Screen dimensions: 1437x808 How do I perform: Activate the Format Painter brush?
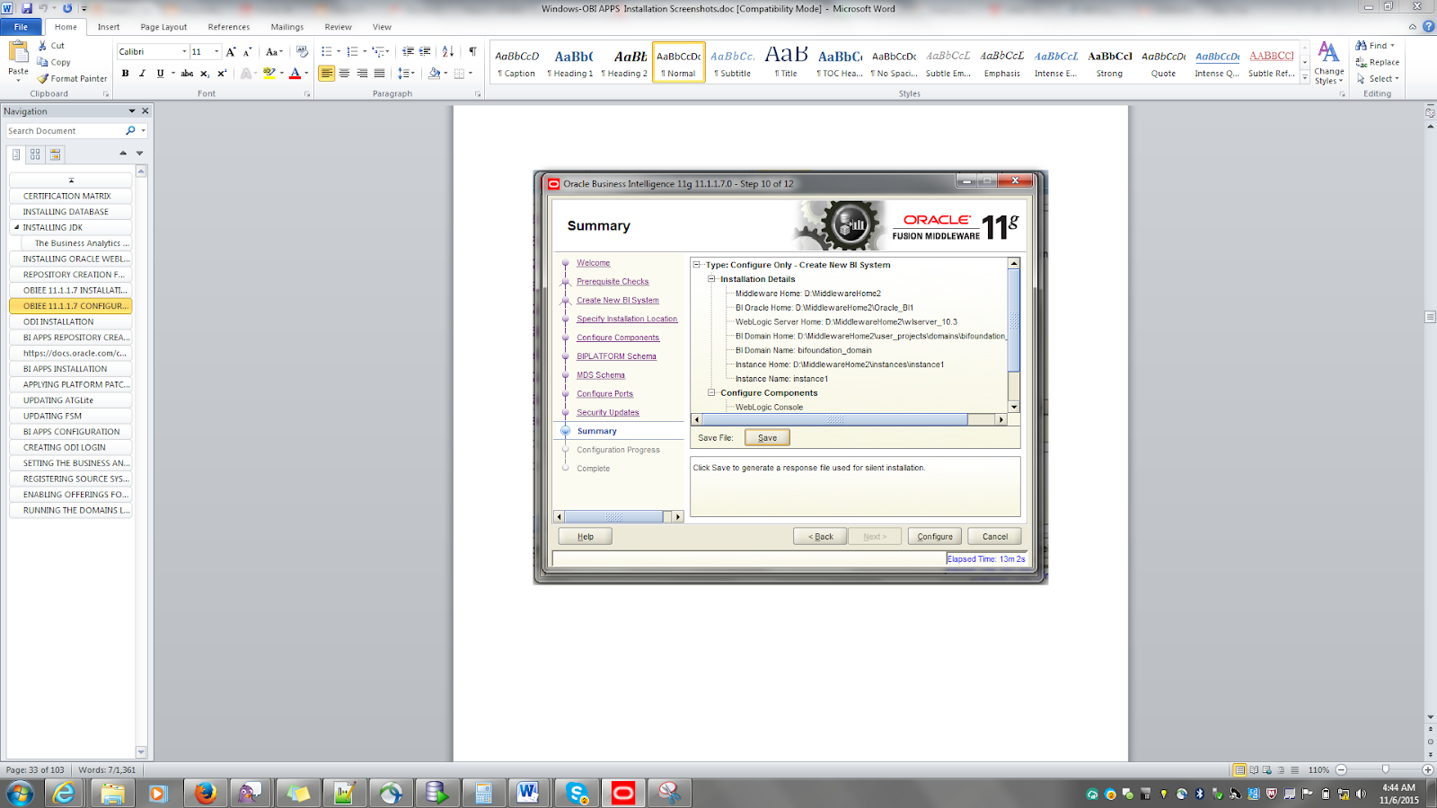42,79
